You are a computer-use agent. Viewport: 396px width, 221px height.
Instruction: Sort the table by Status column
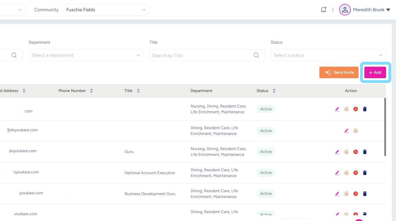[x=274, y=91]
